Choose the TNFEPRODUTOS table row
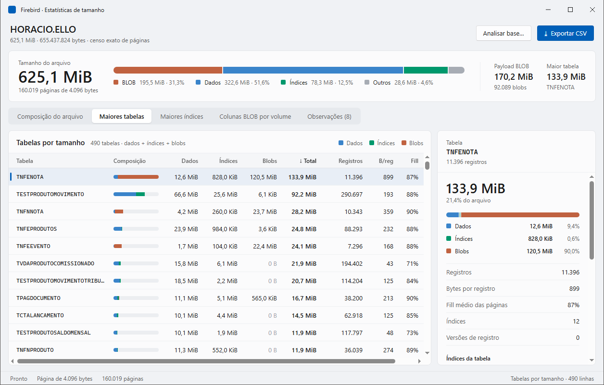The width and height of the screenshot is (604, 385). (x=216, y=229)
